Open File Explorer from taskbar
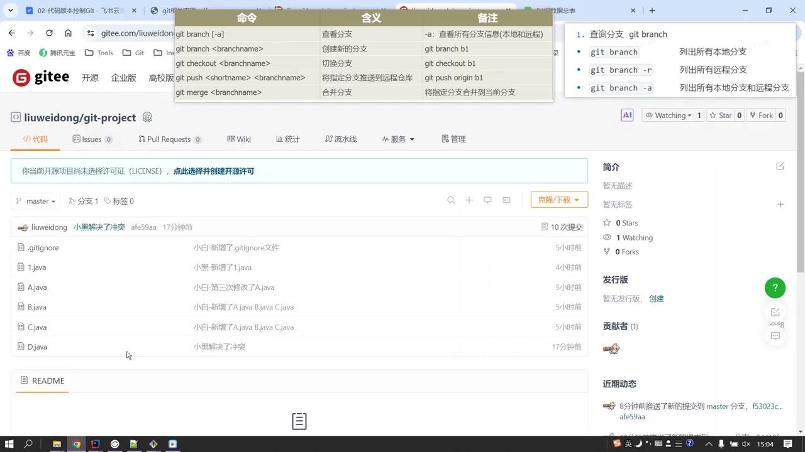This screenshot has height=452, width=805. click(x=57, y=444)
